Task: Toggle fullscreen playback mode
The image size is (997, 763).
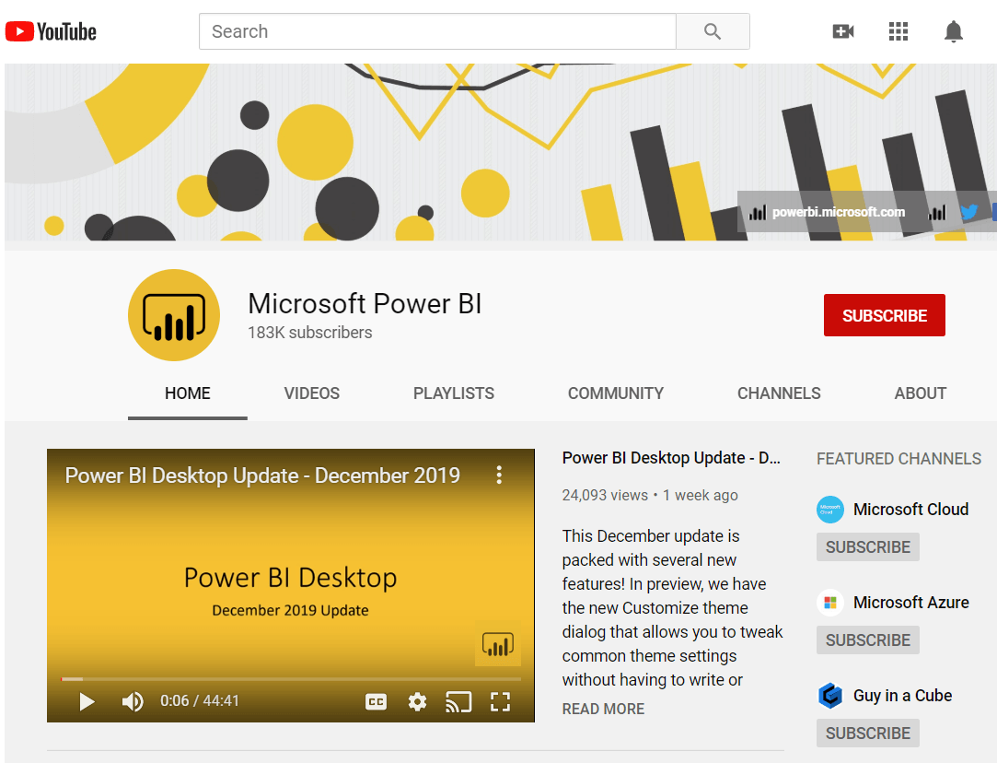Action: pos(500,701)
